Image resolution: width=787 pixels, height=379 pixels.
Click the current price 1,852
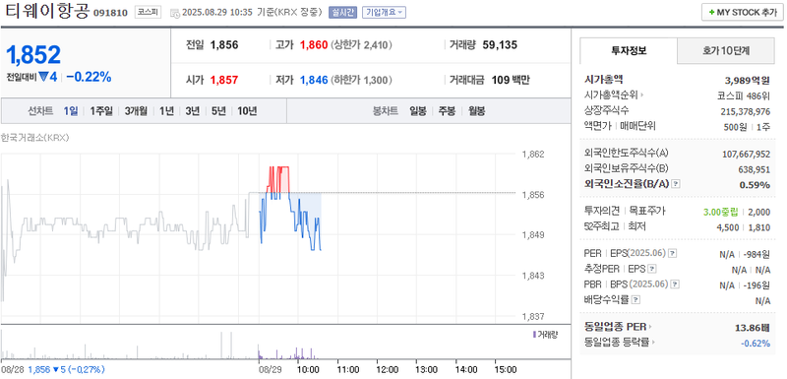(x=33, y=54)
